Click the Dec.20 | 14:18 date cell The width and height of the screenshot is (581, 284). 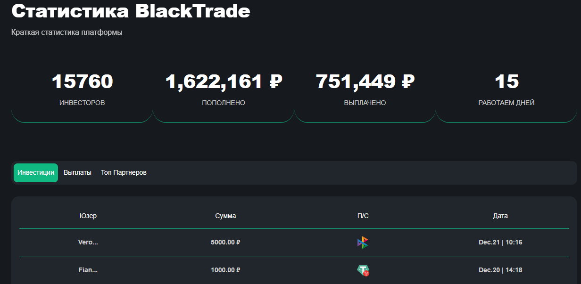(x=500, y=270)
